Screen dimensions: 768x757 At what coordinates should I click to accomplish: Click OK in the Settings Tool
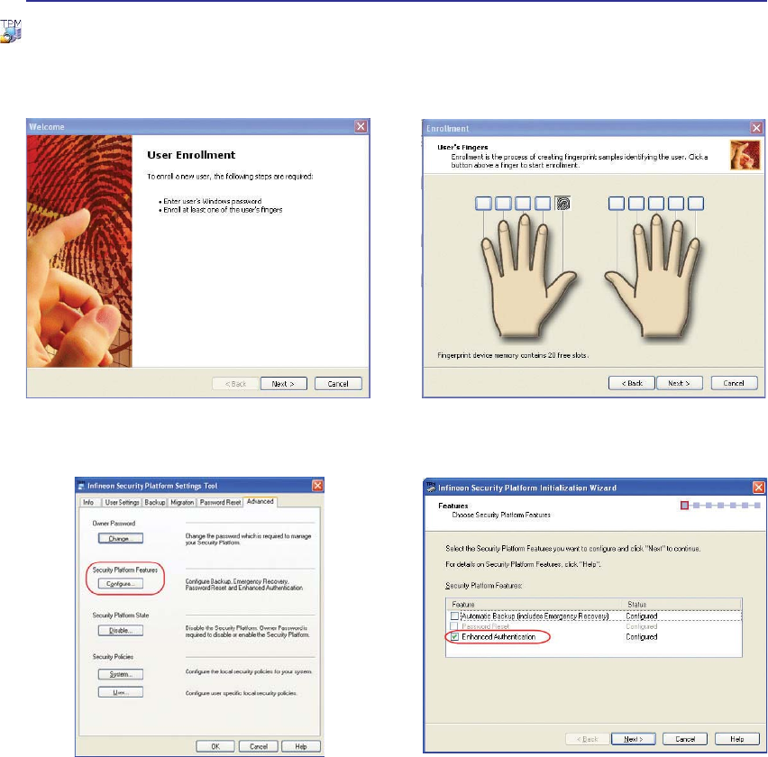pyautogui.click(x=215, y=746)
